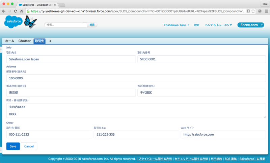This screenshot has height=163, width=270.
Task: Click the postal code field 100-0000
Action: click(x=136, y=78)
